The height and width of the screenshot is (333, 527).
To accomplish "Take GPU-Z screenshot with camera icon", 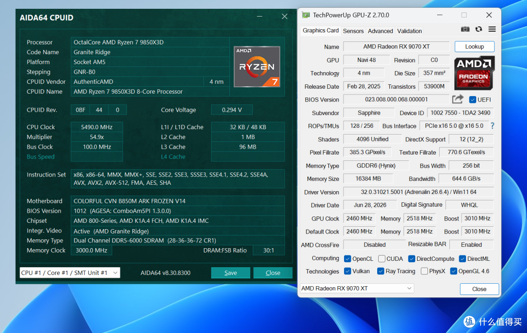I will [465, 29].
